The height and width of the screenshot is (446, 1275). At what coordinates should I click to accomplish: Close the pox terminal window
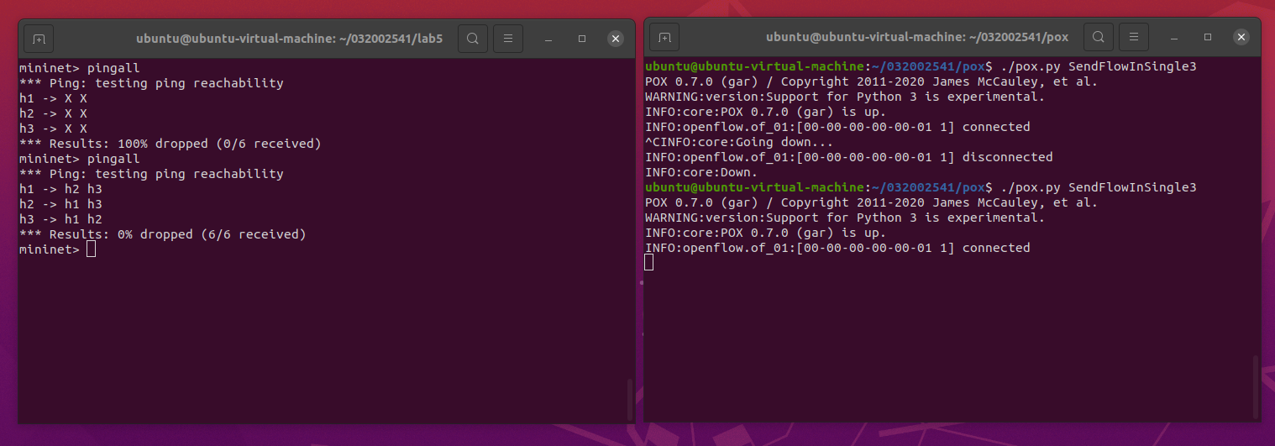1241,39
